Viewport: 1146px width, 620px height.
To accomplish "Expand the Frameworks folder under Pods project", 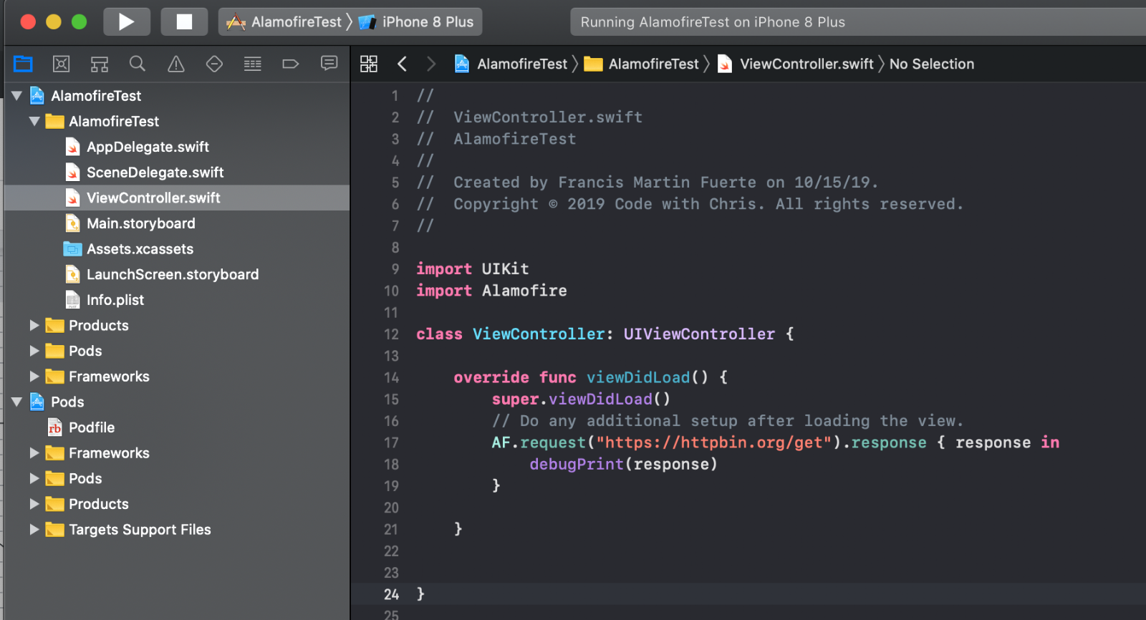I will pyautogui.click(x=34, y=453).
